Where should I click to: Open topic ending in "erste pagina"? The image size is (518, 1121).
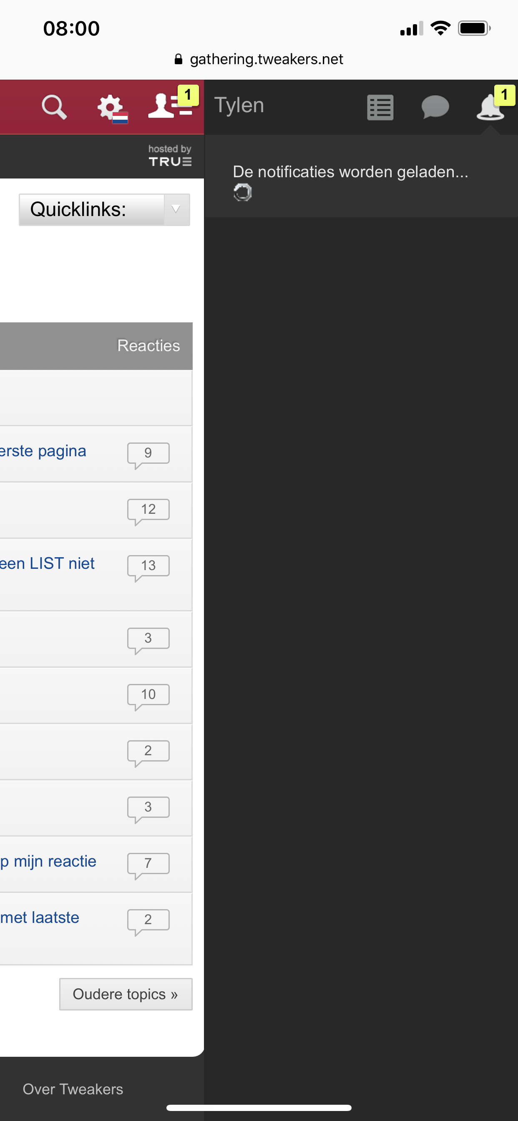43,451
